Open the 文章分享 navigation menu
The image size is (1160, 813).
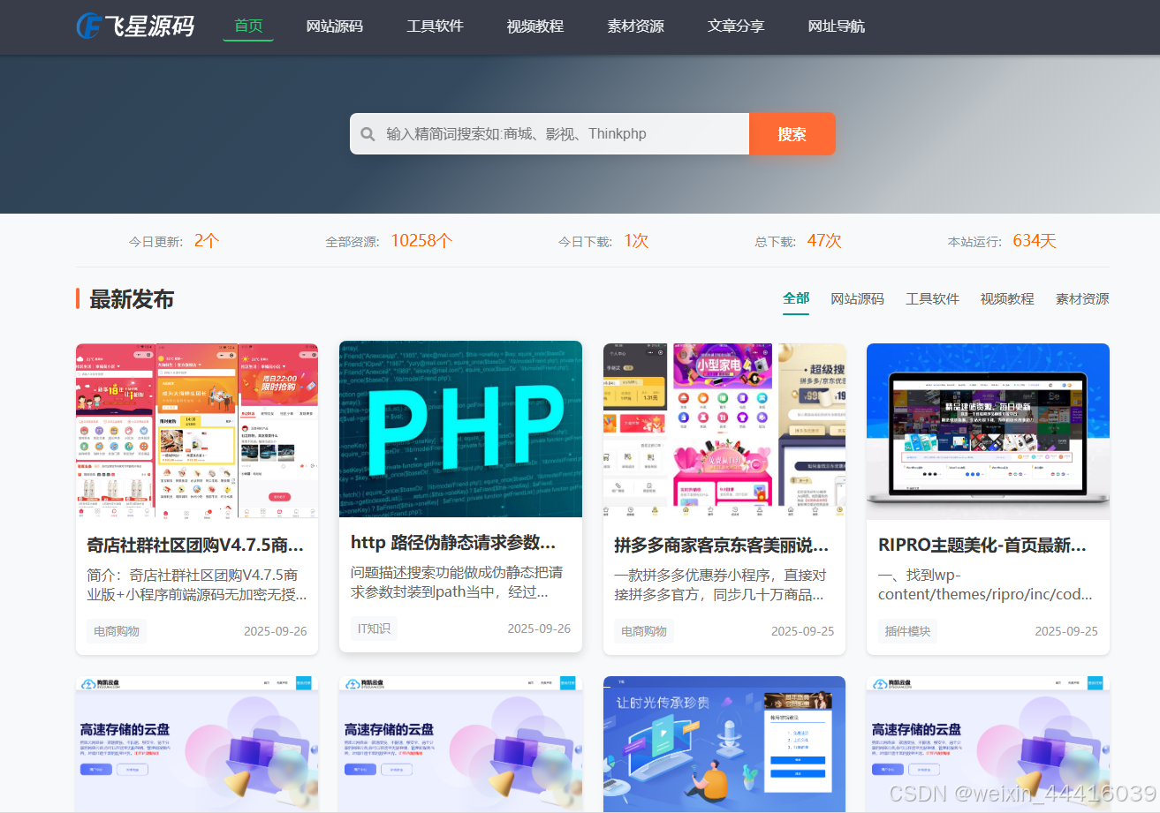pyautogui.click(x=736, y=26)
